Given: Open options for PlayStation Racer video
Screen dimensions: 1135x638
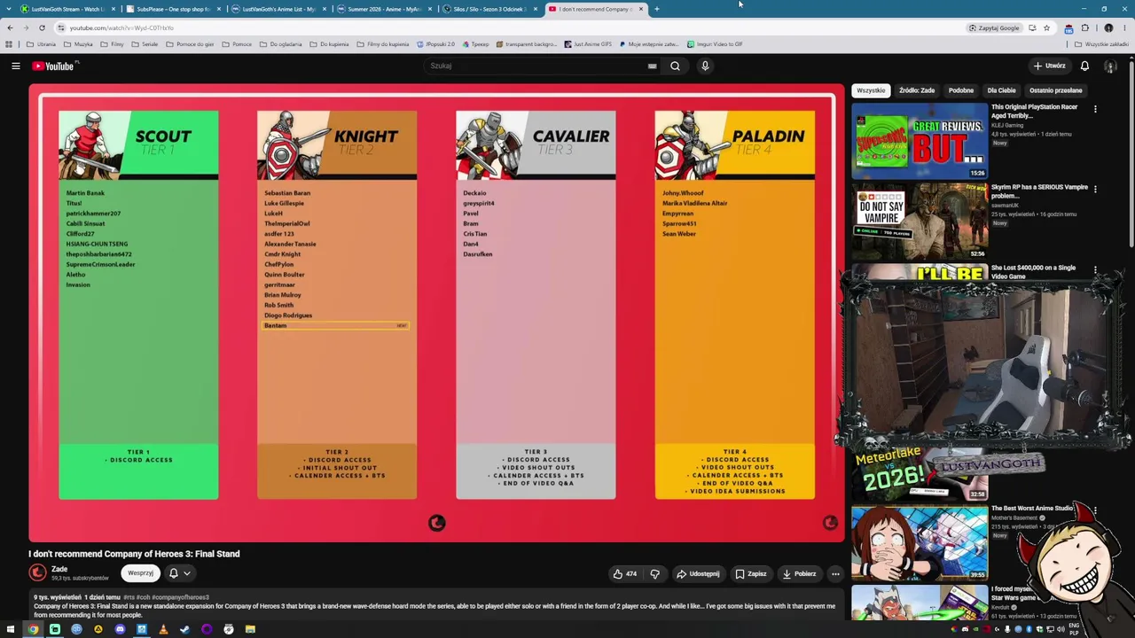Looking at the screenshot, I should (x=1095, y=109).
